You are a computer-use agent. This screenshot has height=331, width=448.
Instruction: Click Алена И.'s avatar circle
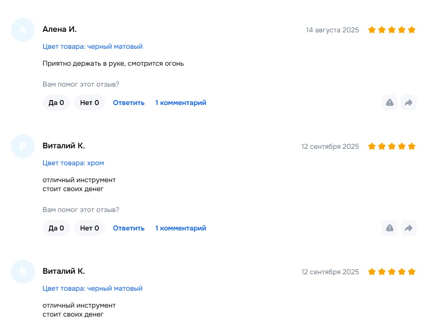(x=23, y=30)
